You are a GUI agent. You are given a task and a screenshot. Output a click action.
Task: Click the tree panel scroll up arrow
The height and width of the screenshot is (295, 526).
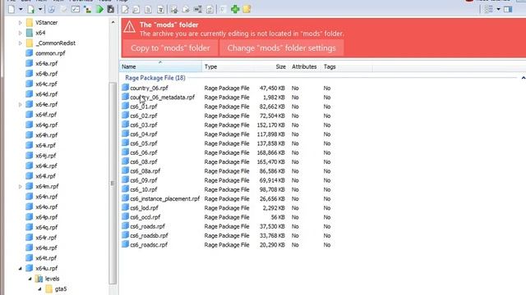coord(113,22)
